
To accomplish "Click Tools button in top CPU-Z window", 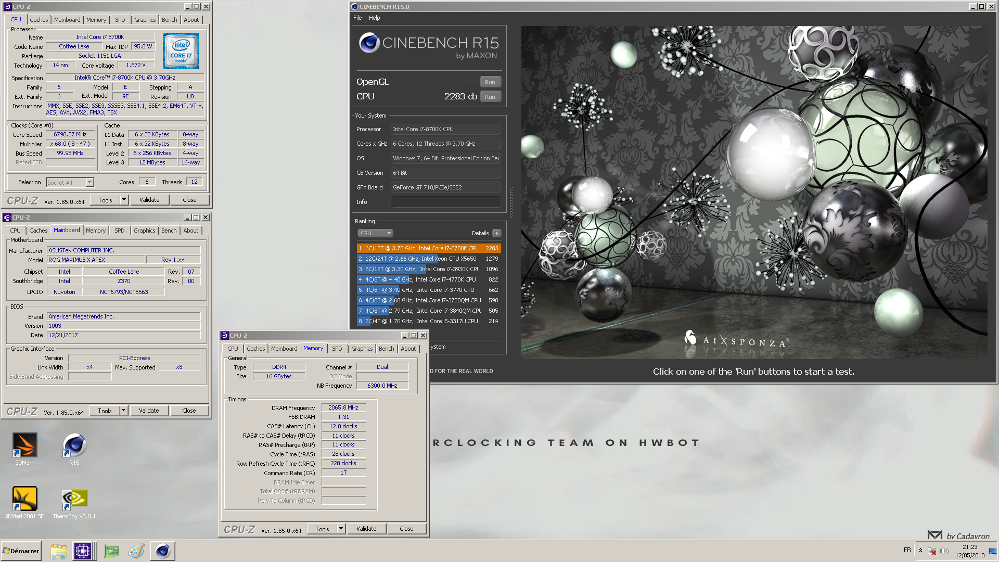I will coord(105,200).
